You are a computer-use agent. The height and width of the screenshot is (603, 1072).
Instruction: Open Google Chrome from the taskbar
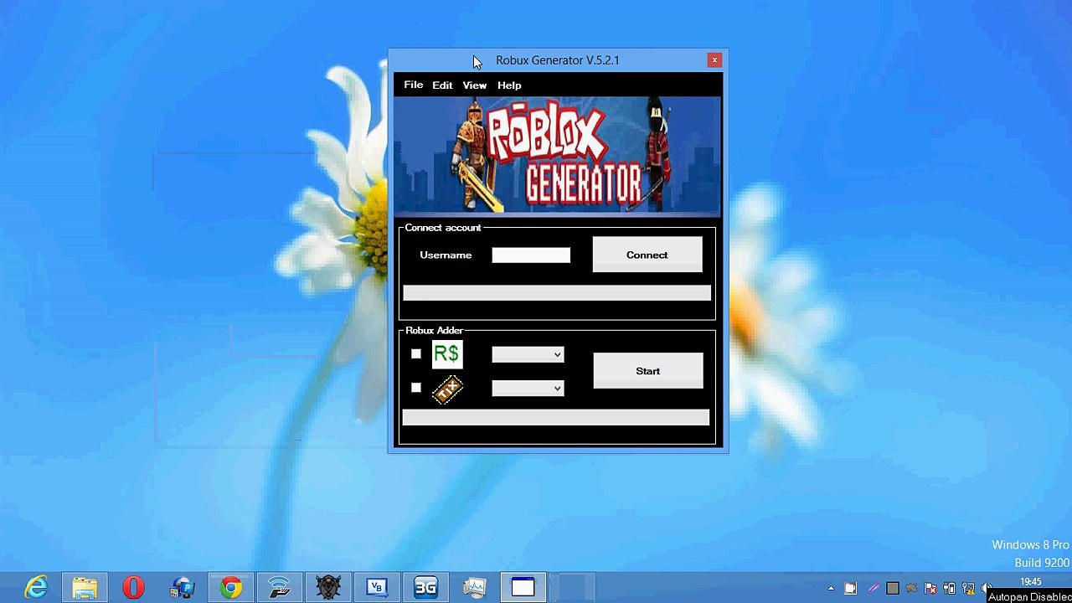coord(231,587)
